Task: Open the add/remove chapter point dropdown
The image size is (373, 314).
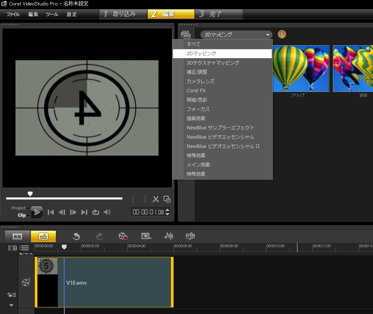Action: click(26, 254)
